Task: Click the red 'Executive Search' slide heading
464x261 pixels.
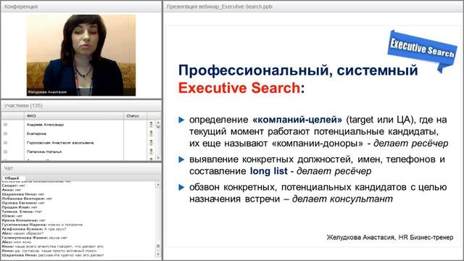Action: pos(239,88)
